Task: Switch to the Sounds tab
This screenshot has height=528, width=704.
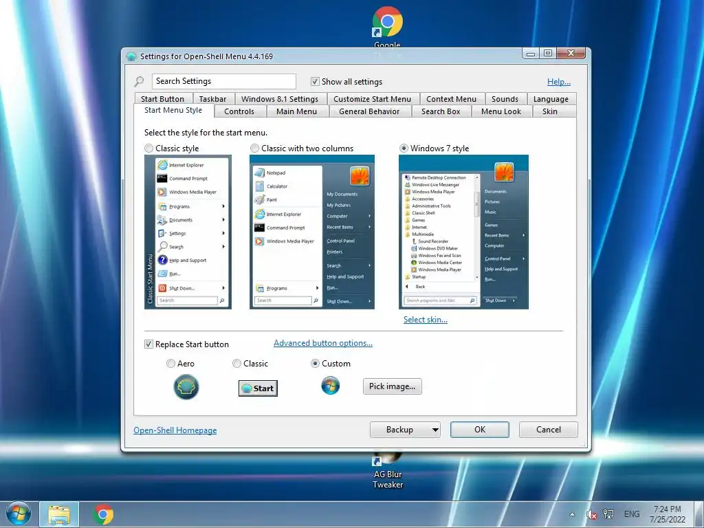Action: (x=505, y=99)
